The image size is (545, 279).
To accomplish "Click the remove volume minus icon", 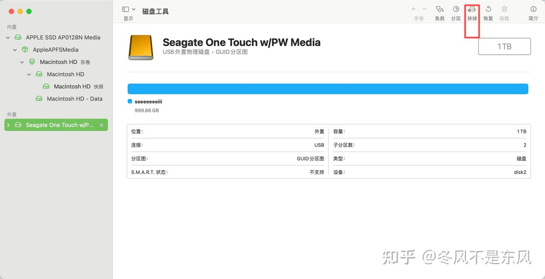I will click(x=424, y=9).
